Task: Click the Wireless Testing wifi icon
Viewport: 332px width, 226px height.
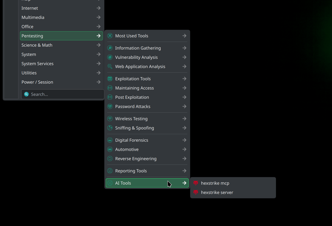Action: (x=110, y=119)
